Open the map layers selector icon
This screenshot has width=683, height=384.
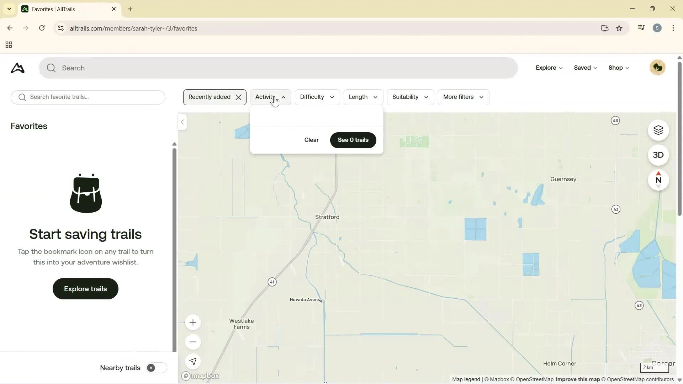658,130
